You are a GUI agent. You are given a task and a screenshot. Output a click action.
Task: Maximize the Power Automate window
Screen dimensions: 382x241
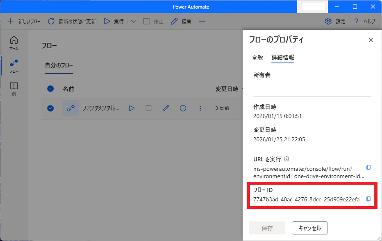[355, 7]
